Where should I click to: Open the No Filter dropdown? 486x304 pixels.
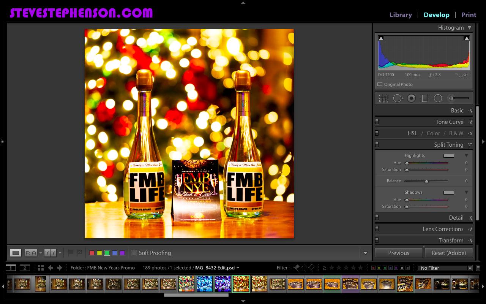click(445, 268)
